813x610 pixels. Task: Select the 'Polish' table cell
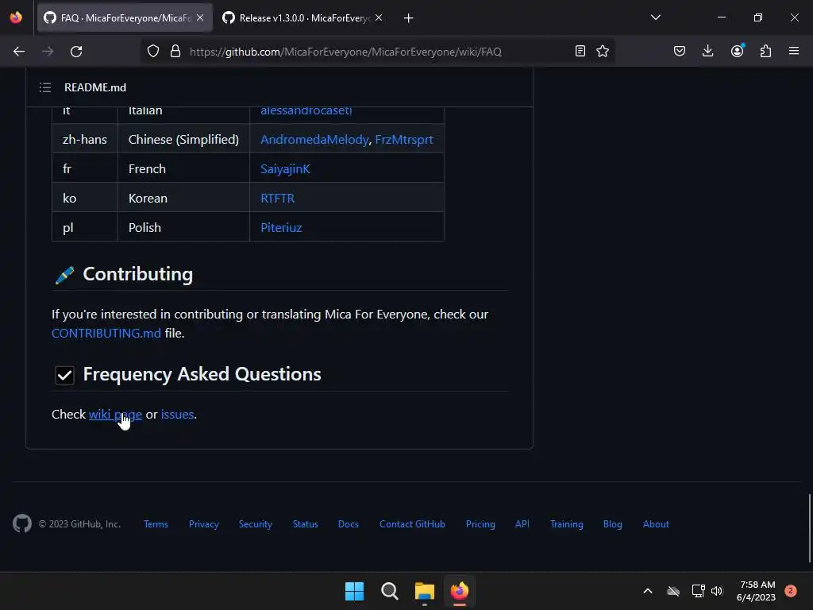click(183, 228)
